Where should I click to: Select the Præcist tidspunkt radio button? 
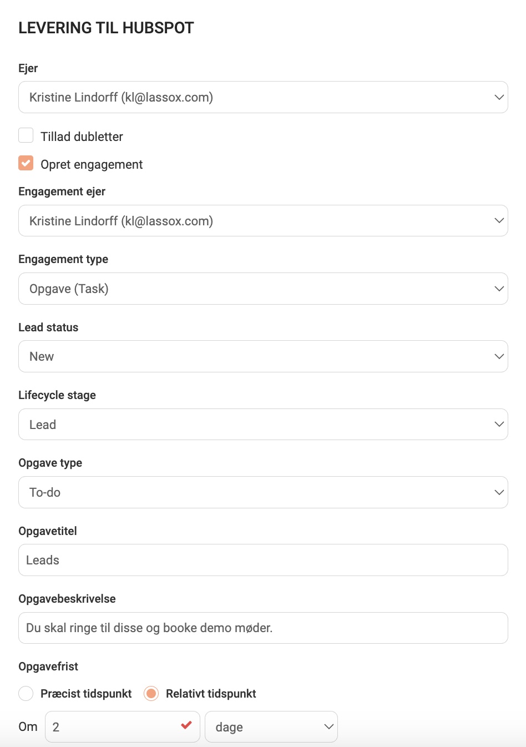point(26,694)
